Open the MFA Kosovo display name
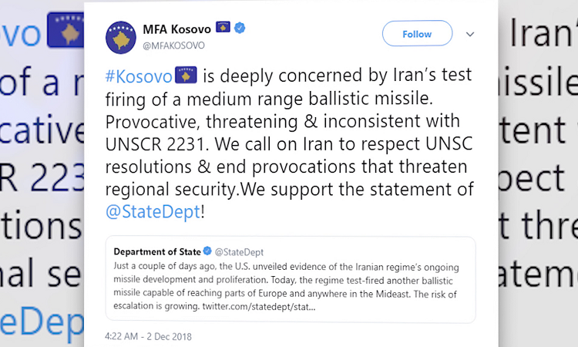This screenshot has width=578, height=347. 177,29
